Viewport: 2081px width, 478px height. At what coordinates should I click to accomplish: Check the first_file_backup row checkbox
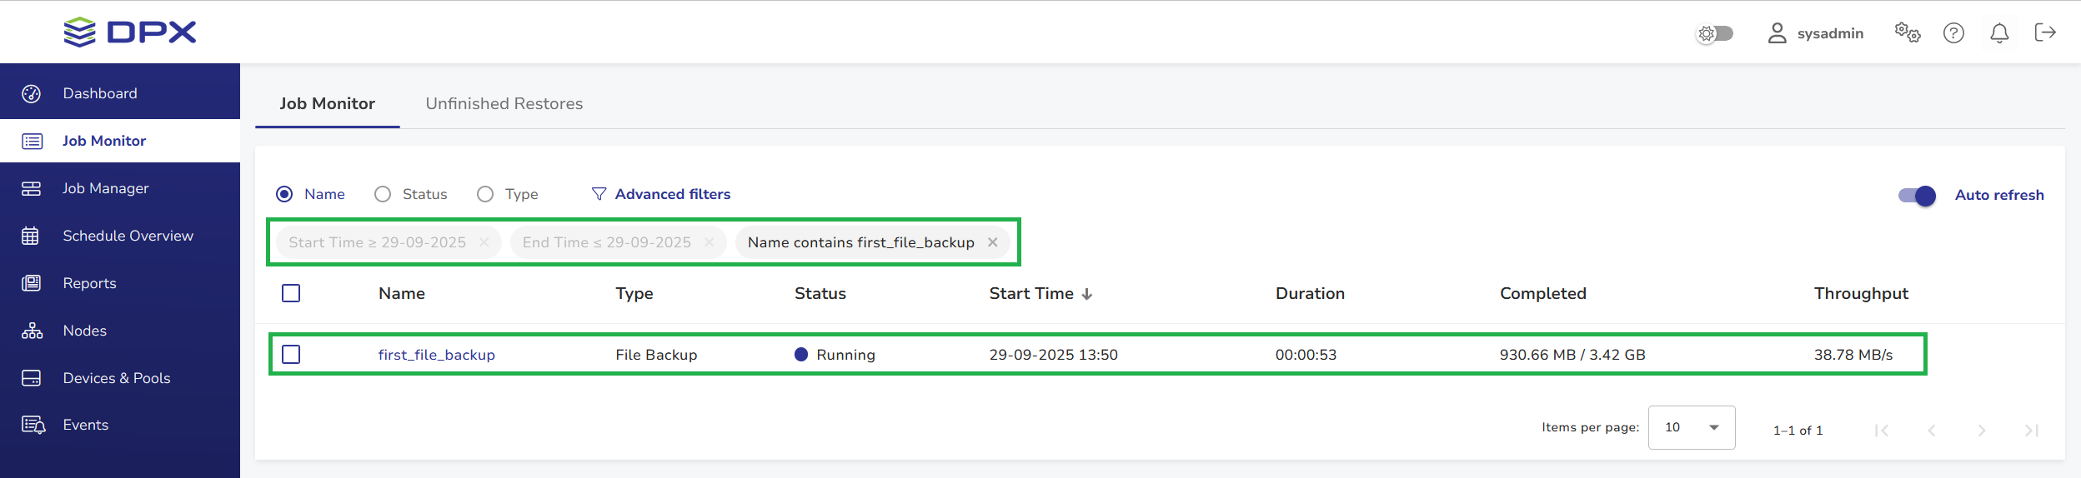click(291, 355)
